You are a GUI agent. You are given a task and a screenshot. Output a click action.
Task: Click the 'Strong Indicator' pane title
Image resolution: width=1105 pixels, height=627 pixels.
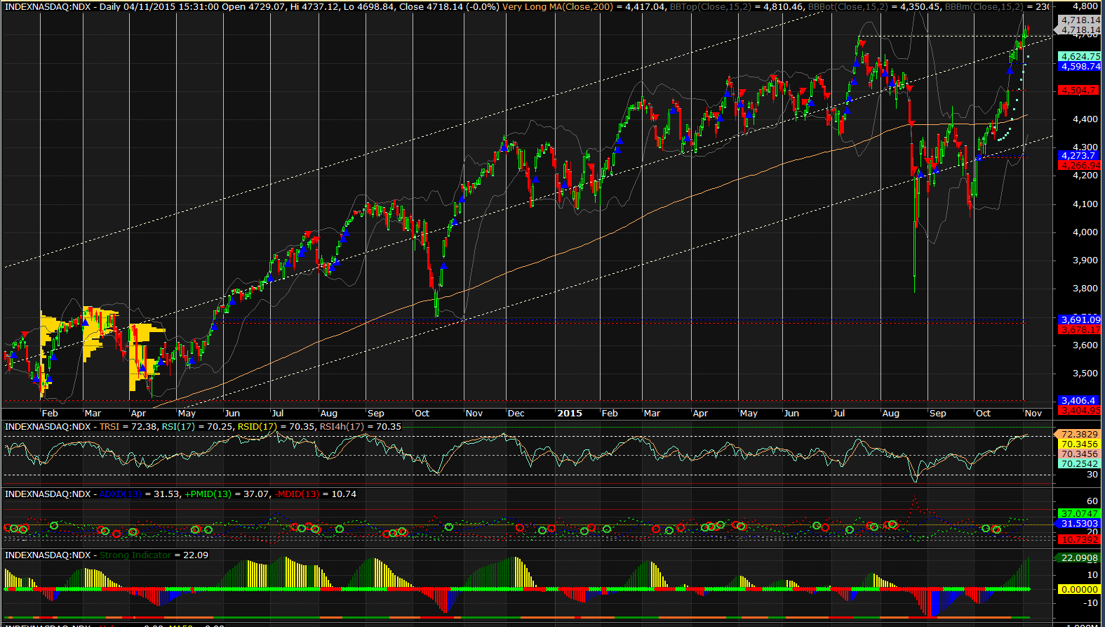[135, 555]
